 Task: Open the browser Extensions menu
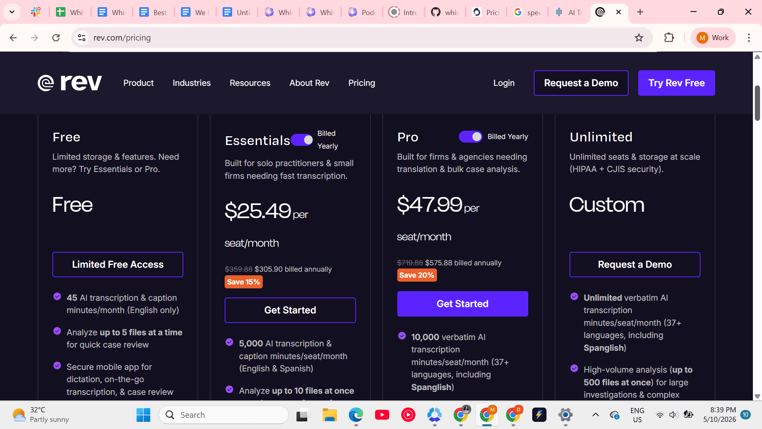(x=669, y=38)
